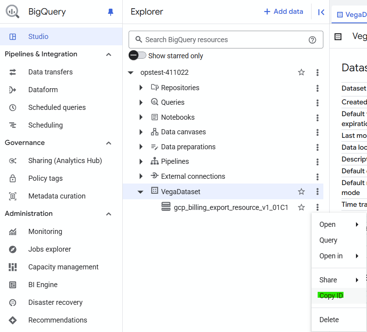The image size is (367, 332).
Task: Expand the Pipelines tree node
Action: click(141, 161)
